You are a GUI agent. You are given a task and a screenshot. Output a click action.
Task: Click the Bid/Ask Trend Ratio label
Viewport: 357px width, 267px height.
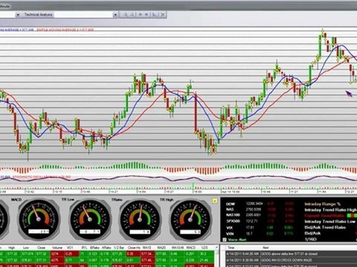325,228
